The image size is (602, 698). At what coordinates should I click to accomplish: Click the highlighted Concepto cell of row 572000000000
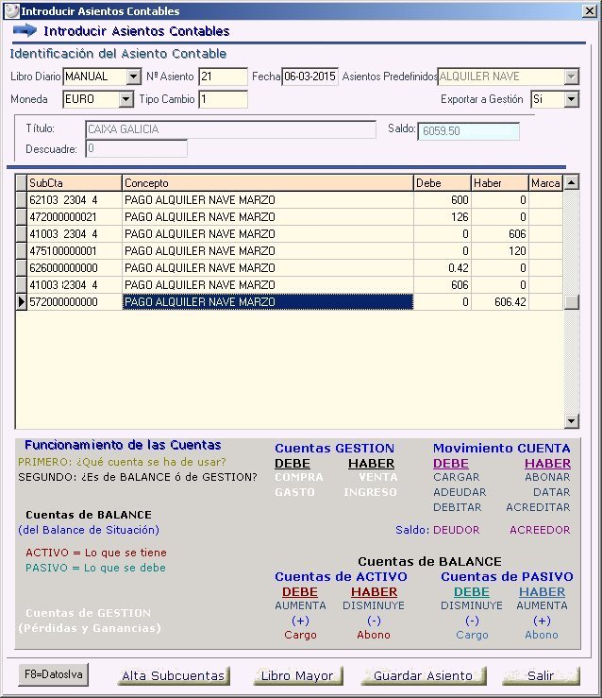pos(268,302)
